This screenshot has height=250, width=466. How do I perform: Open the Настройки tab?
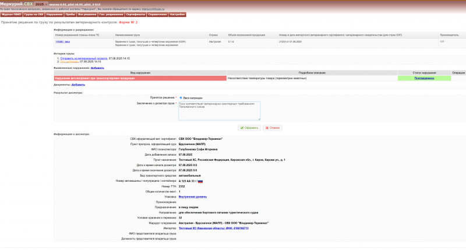[x=178, y=14]
